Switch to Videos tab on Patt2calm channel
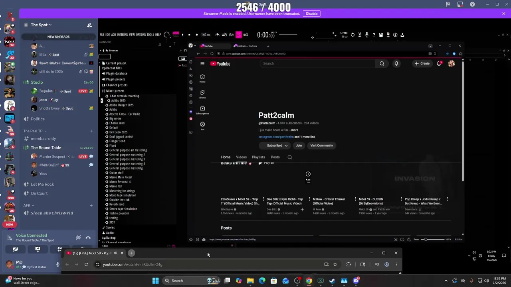The height and width of the screenshot is (287, 511). [x=241, y=157]
